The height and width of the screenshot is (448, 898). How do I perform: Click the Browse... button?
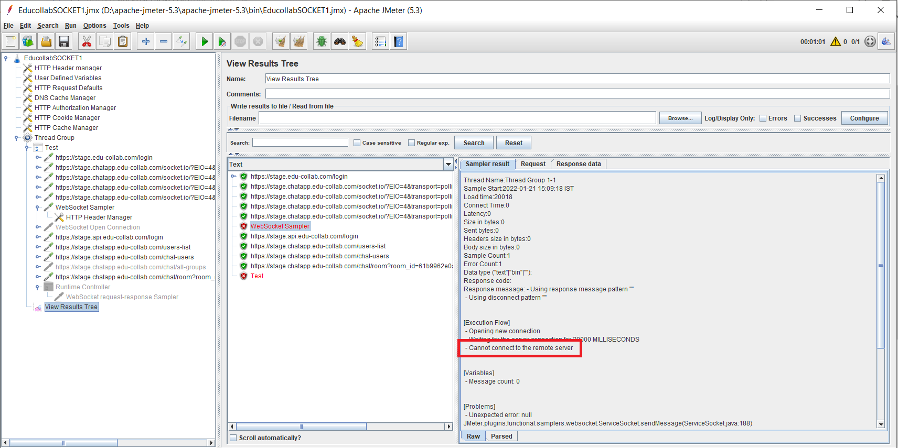click(x=680, y=118)
